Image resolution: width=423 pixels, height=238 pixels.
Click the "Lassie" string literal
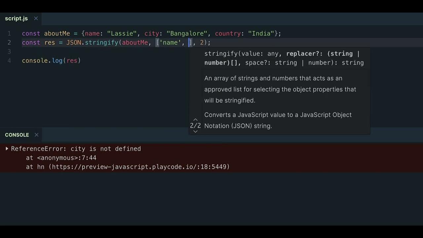tap(122, 34)
